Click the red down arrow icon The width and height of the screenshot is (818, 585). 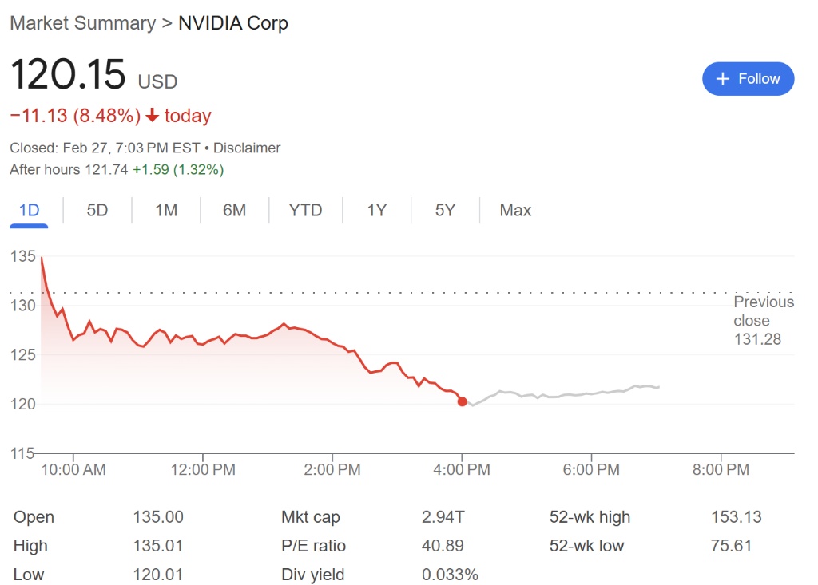(x=153, y=116)
